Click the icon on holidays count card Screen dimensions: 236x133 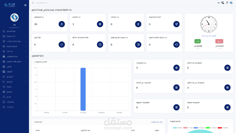(138, 24)
